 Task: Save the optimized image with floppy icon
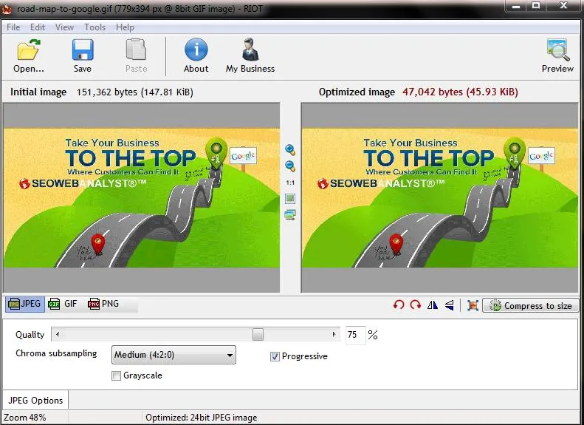pos(82,50)
